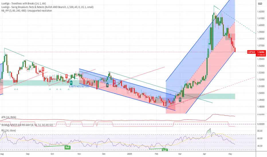This screenshot has width=267, height=157.
Task: Click the red B marker in mid-October
Action: [66, 76]
